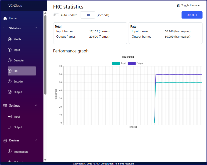Screen dimensions: 207x165
Task: Click the Settings Output arrow-out icon
Action: pyautogui.click(x=10, y=127)
